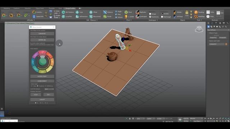Image resolution: width=230 pixels, height=129 pixels.
Task: Toggle the Multi target checkbox
Action: tap(162, 17)
